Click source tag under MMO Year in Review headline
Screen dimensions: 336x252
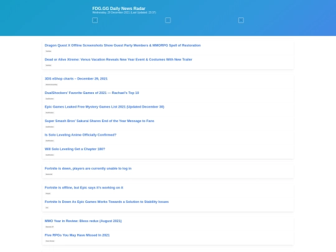50,227
